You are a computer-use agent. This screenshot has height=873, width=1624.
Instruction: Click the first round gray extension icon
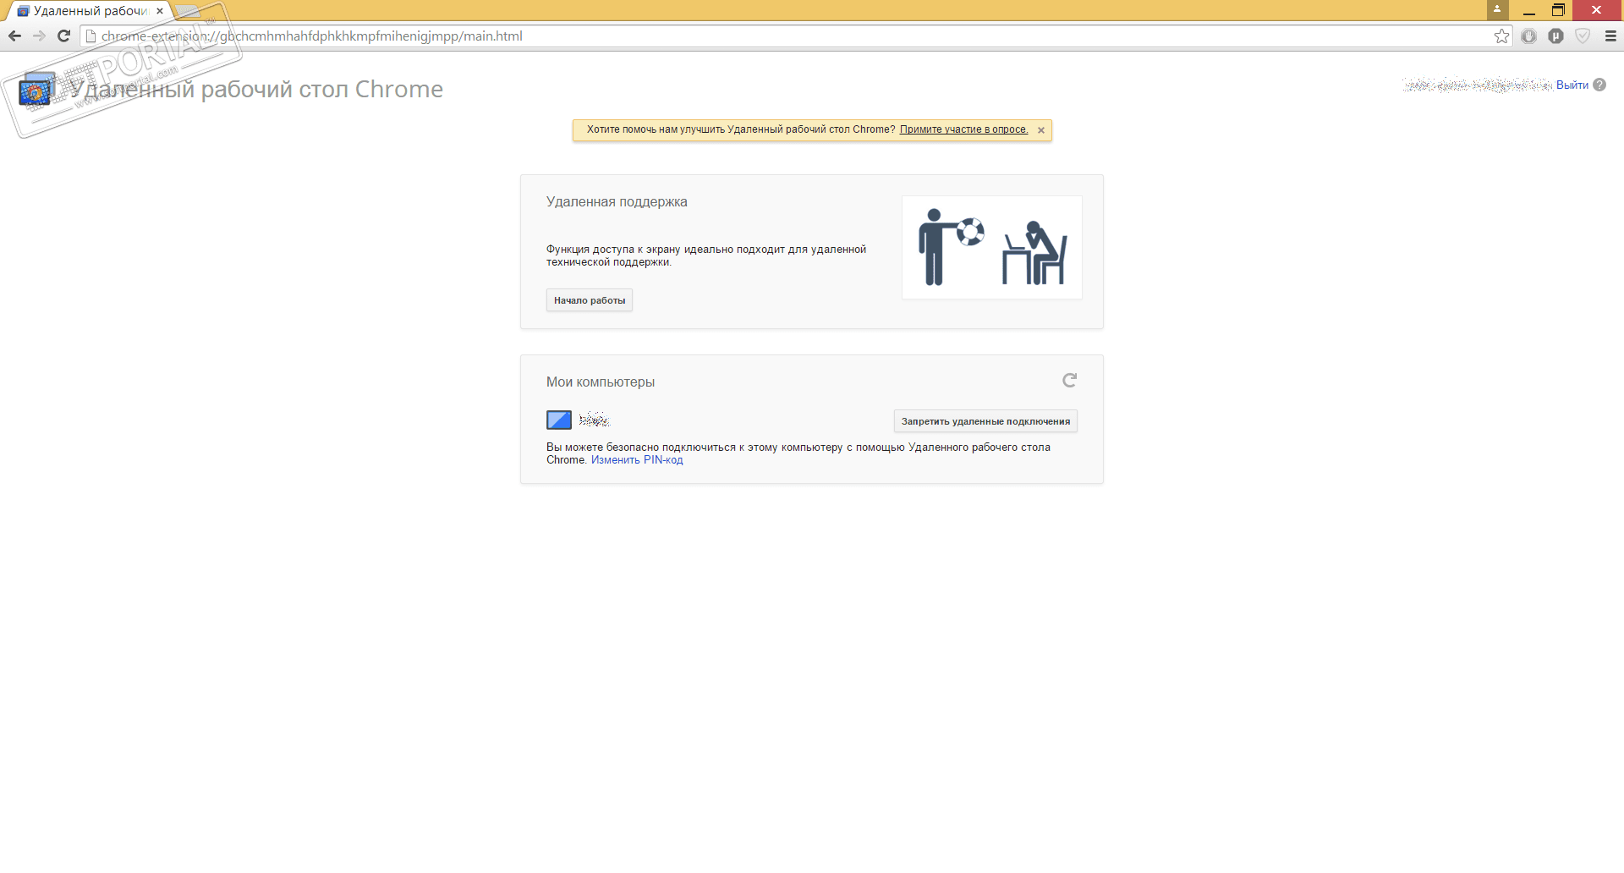[x=1528, y=36]
